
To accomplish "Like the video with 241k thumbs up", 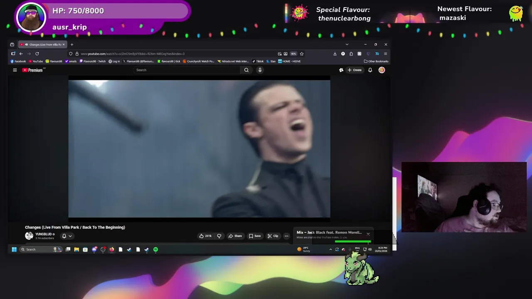I will [x=205, y=236].
